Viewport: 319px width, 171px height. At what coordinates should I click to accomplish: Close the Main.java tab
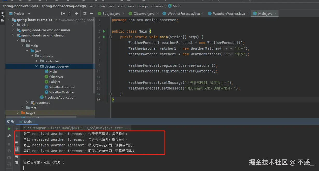[275, 14]
